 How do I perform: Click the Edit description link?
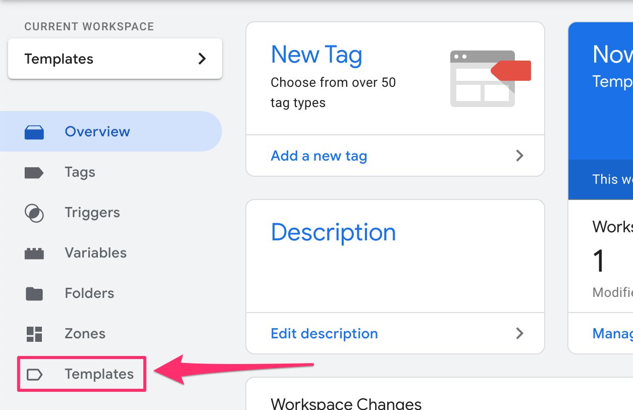click(x=324, y=333)
